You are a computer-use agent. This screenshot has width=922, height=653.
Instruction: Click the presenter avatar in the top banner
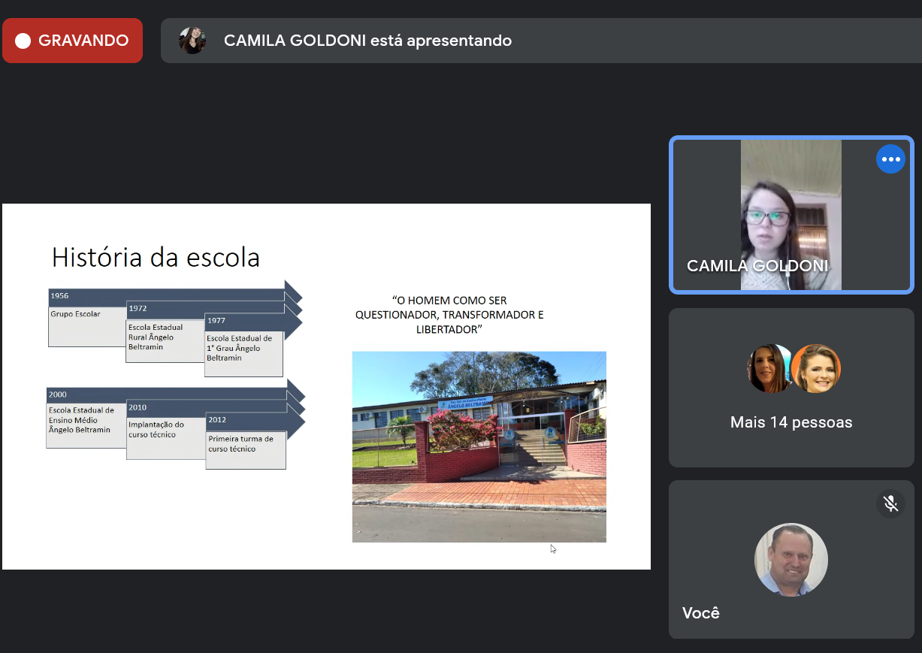[192, 41]
